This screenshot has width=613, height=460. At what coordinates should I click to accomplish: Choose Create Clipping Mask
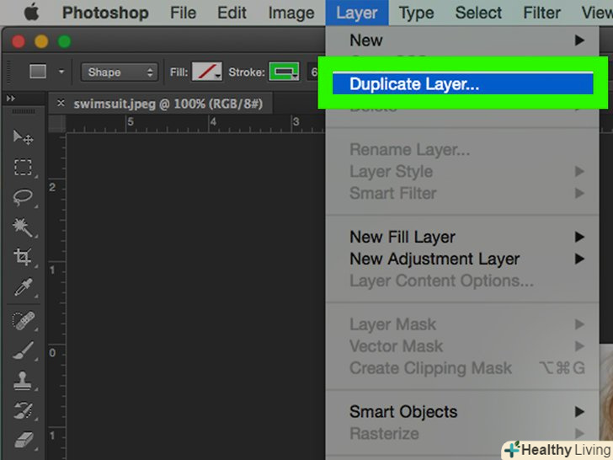[x=462, y=368]
